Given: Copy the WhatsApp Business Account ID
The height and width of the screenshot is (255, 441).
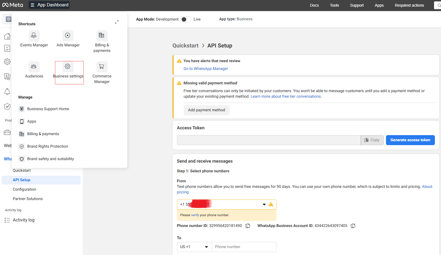Looking at the screenshot, I should [353, 226].
